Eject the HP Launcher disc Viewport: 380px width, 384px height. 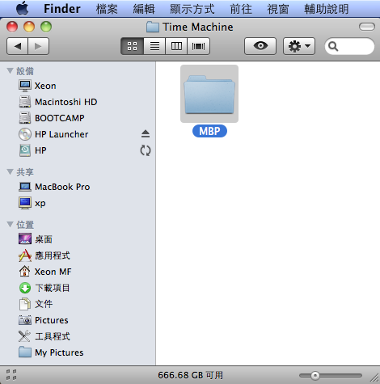tap(146, 133)
